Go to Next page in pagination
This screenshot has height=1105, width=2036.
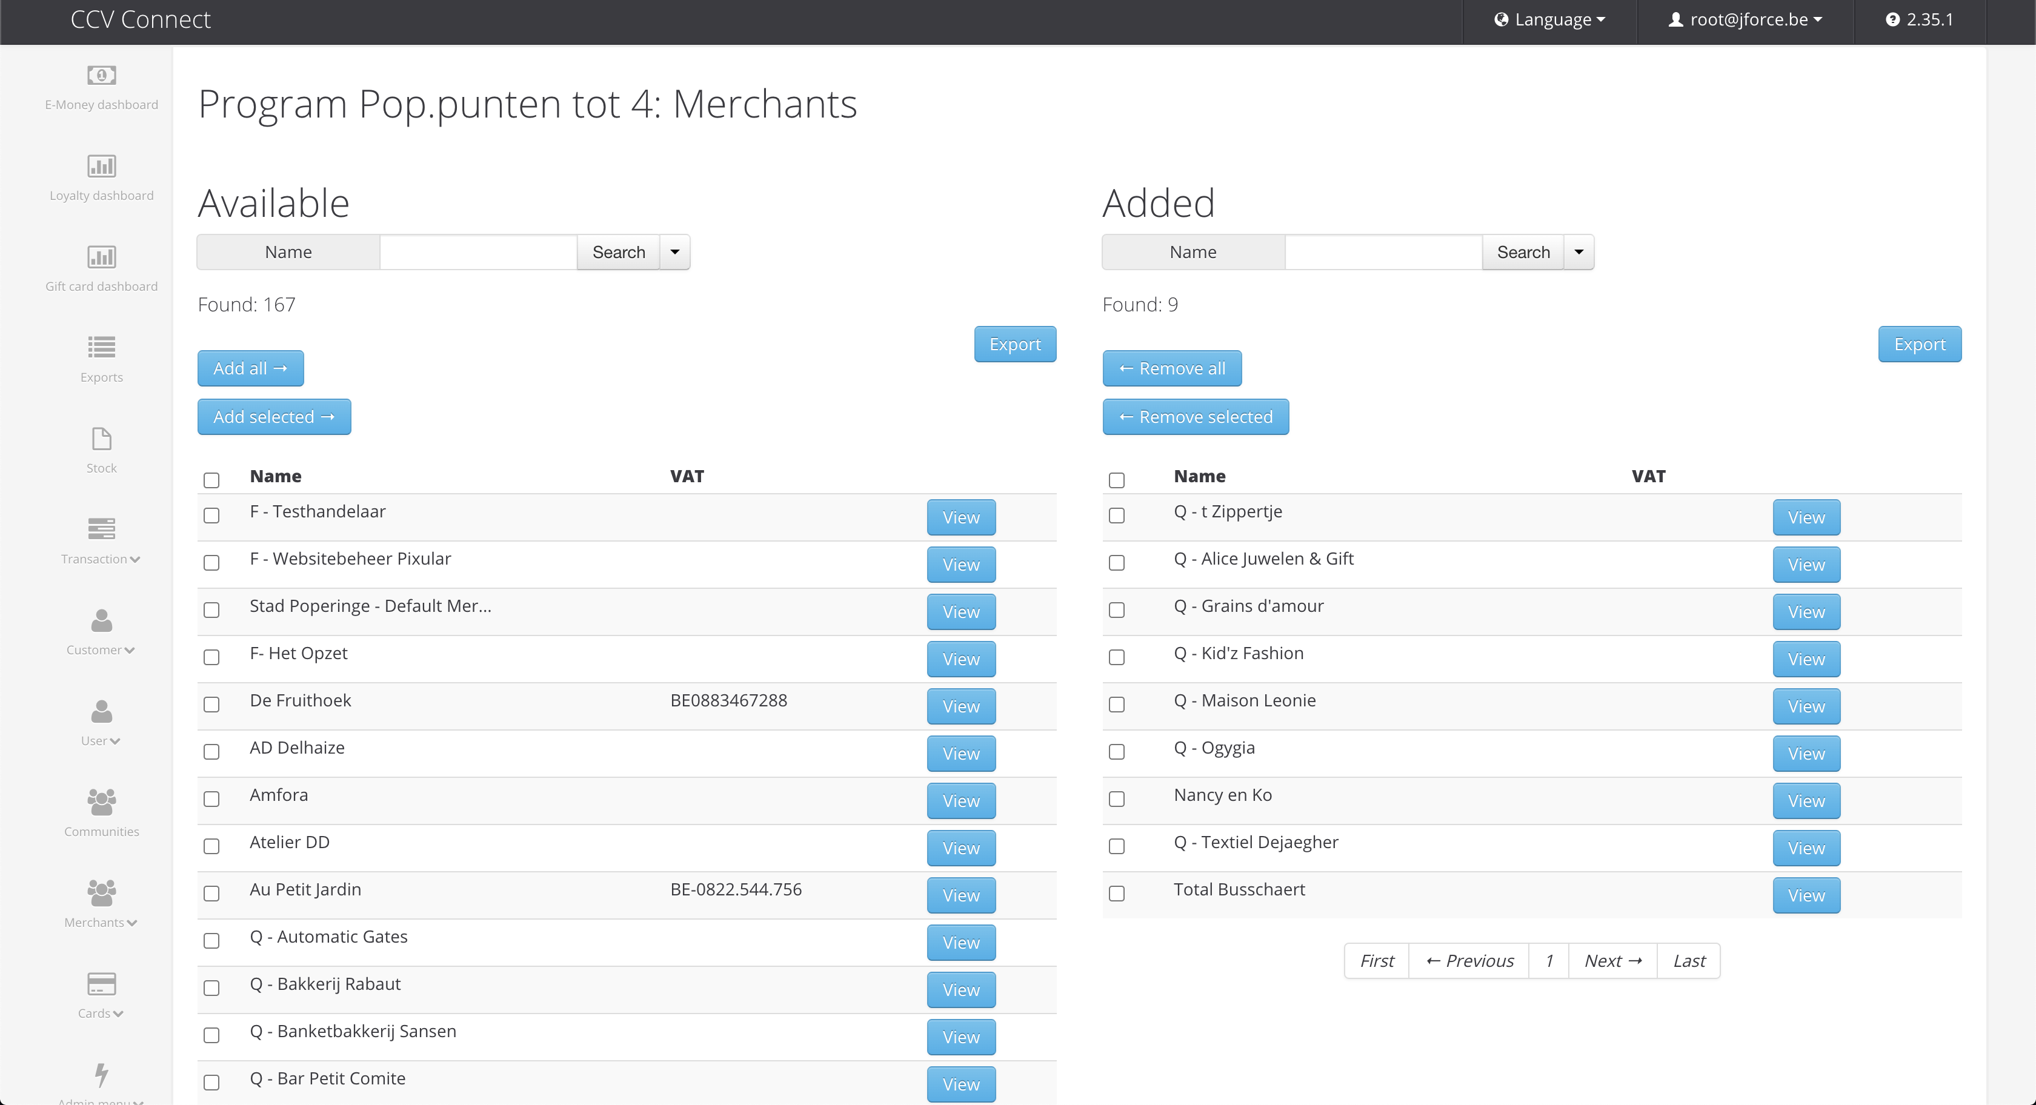[1612, 961]
